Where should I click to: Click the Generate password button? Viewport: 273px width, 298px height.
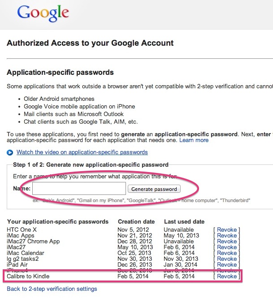(x=154, y=189)
